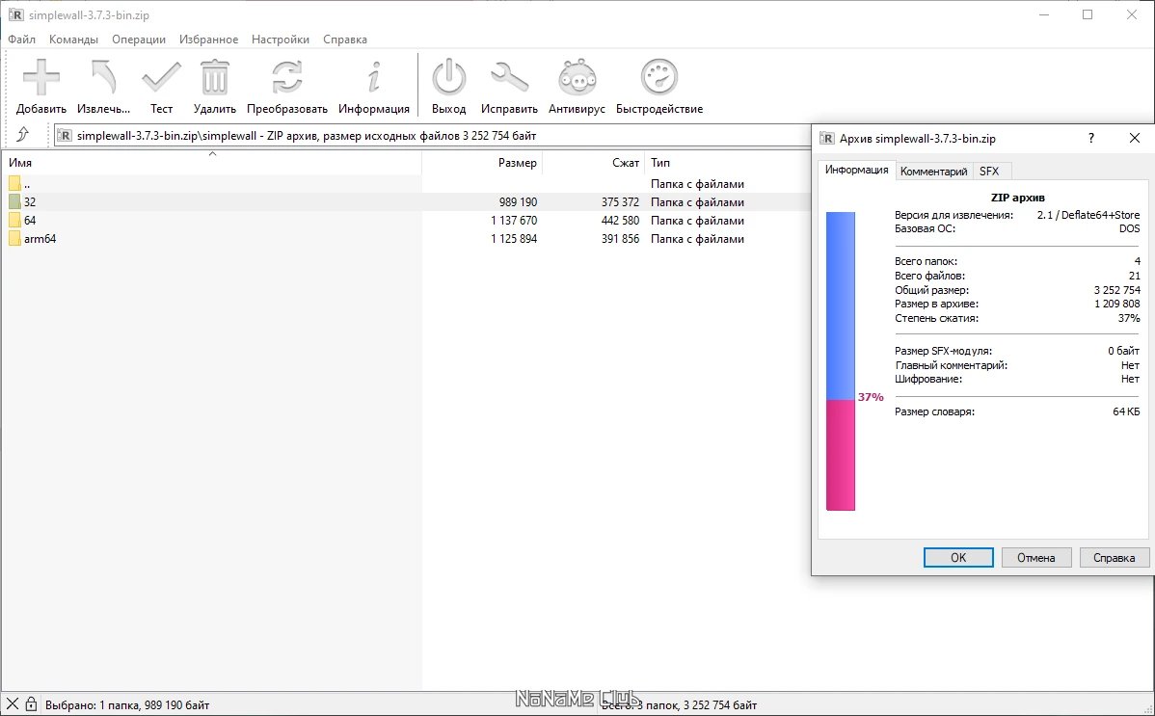The image size is (1155, 716).
Task: Sort files by Размер column header
Action: [517, 163]
